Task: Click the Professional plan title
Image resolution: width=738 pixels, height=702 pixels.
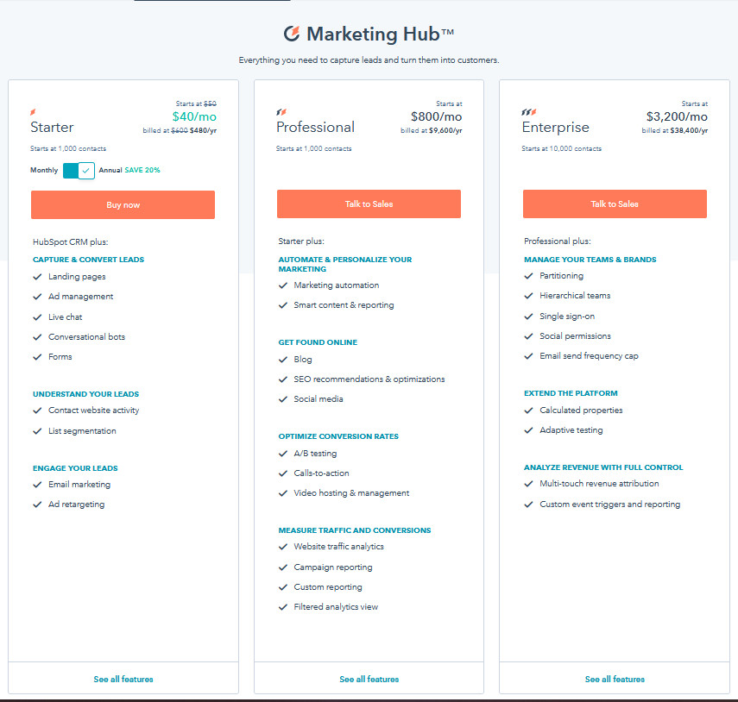Action: pyautogui.click(x=315, y=127)
